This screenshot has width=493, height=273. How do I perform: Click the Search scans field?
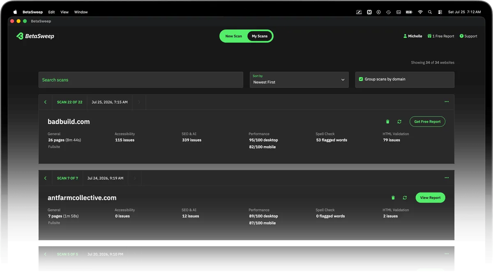click(141, 80)
